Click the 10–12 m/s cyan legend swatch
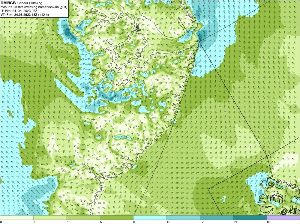 coord(183,217)
